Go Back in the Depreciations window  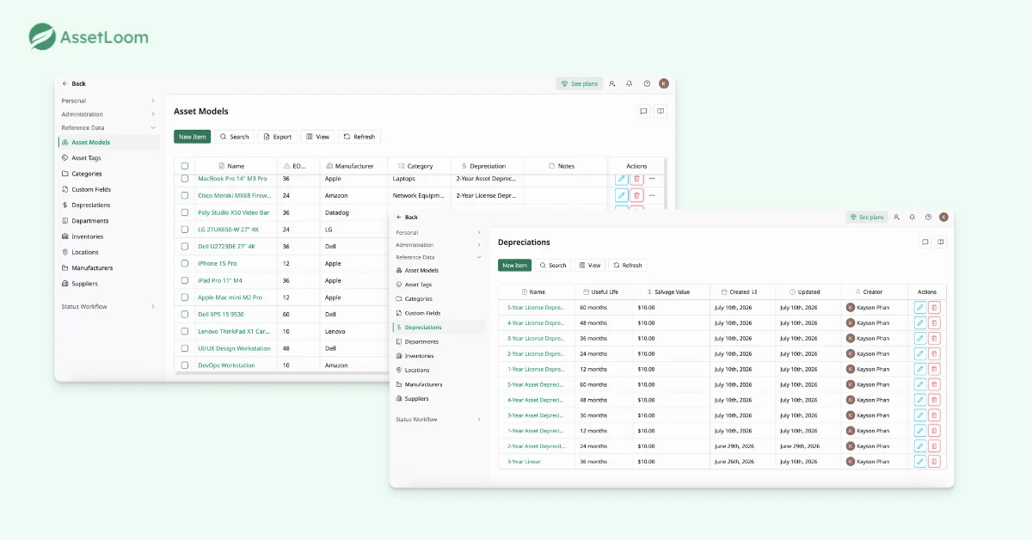(407, 218)
